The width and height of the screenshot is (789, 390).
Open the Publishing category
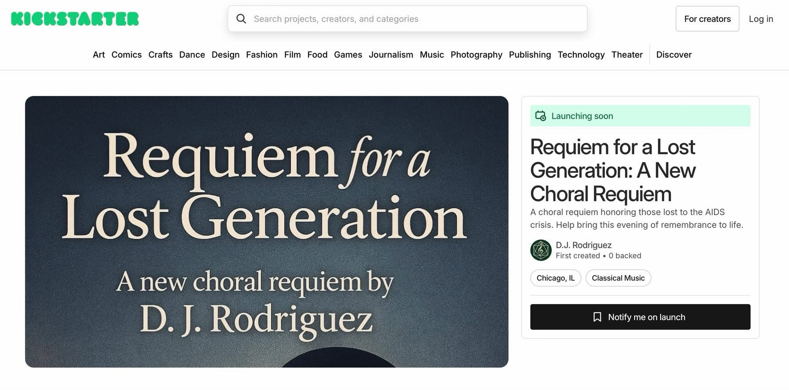[530, 55]
